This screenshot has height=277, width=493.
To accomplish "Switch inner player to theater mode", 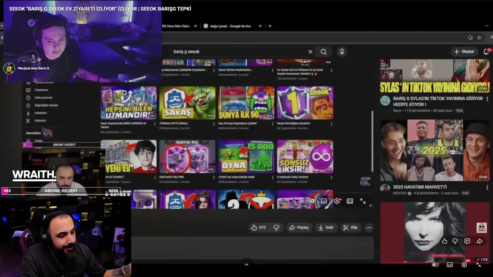I will (350, 201).
